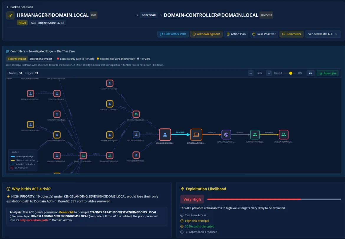
Task: Click the ACE Impact Score 321.5 badge
Action: [x=47, y=23]
